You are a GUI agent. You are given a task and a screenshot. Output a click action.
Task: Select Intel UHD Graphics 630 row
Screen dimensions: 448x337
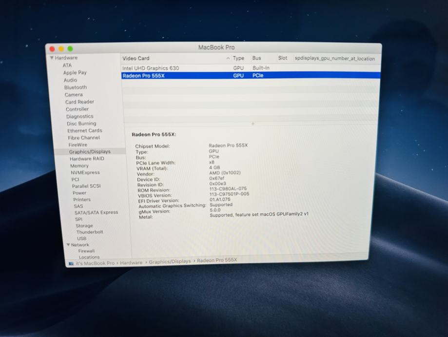pos(251,68)
